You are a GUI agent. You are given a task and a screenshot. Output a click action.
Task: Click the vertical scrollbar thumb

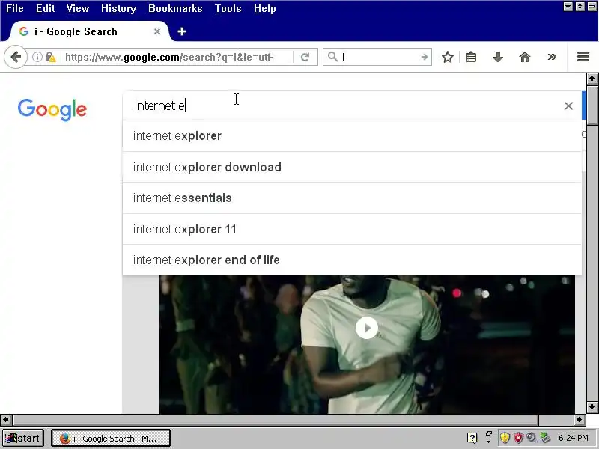click(592, 106)
